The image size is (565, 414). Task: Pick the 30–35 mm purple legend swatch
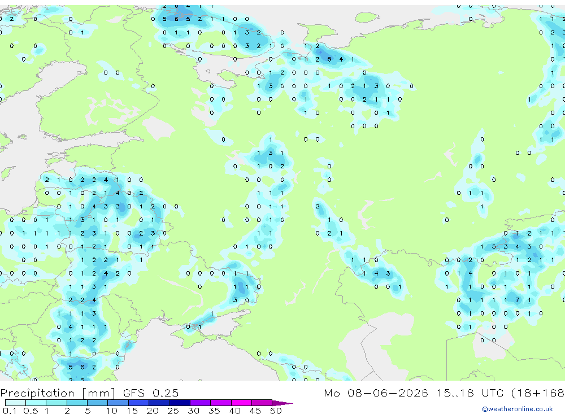[201, 403]
